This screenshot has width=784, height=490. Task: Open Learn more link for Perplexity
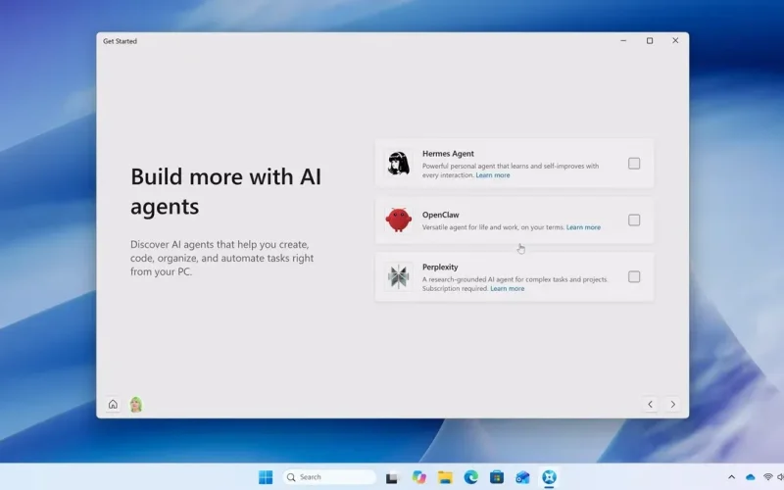point(507,288)
